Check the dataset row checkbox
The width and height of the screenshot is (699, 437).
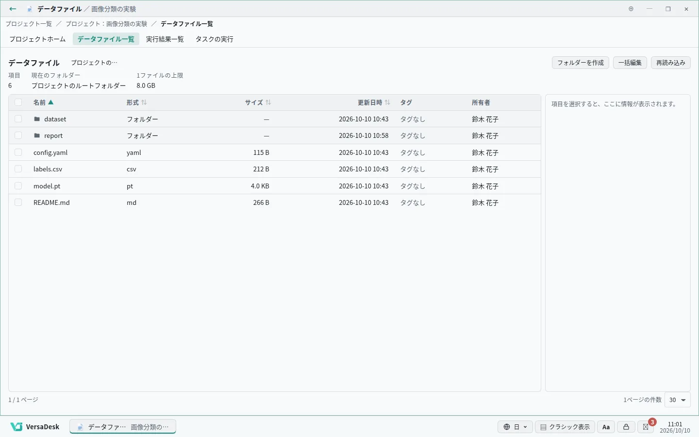tap(18, 119)
